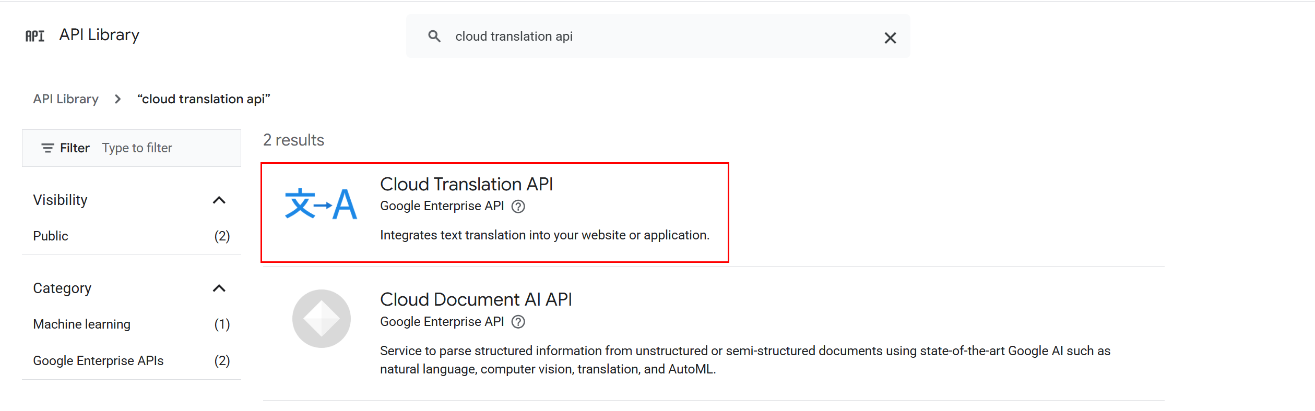Click the count (1) next to Machine learning

click(x=222, y=324)
